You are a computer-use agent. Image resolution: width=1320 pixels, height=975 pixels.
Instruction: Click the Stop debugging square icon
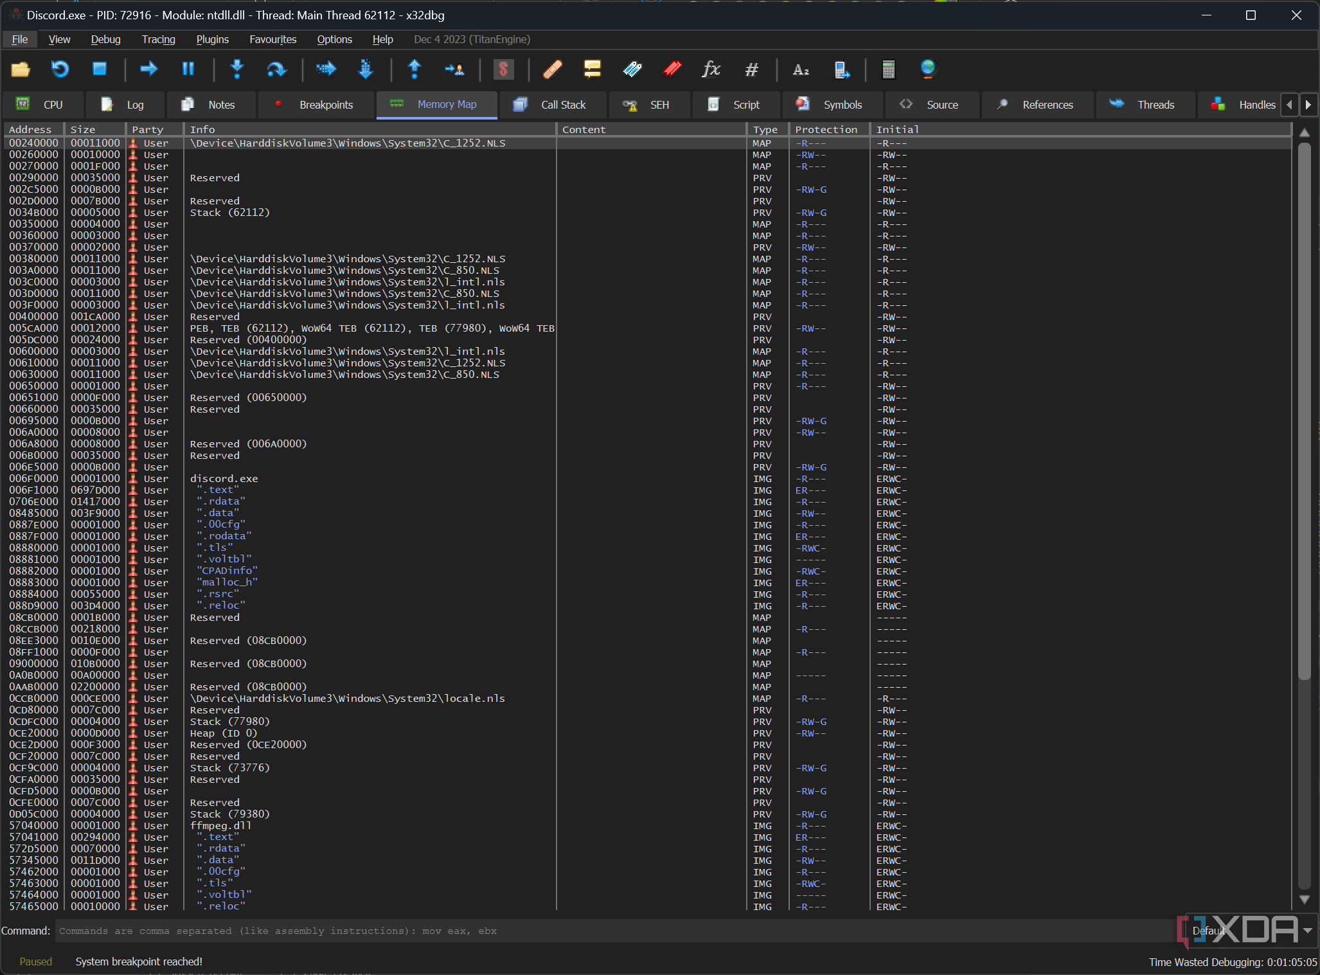(100, 69)
